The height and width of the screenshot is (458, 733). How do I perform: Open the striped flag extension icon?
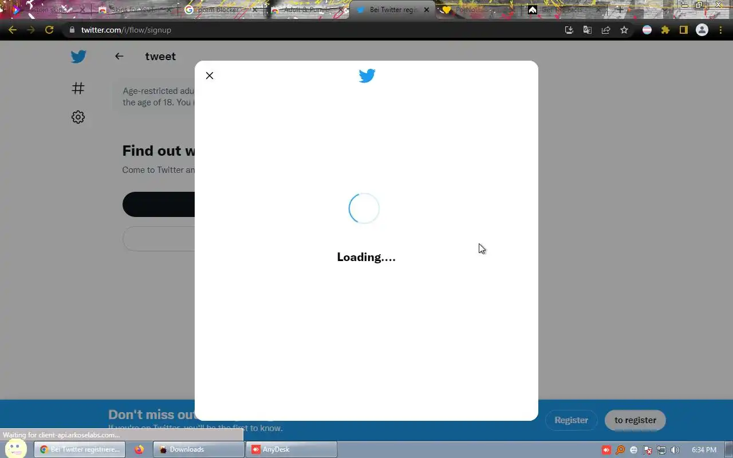(647, 30)
